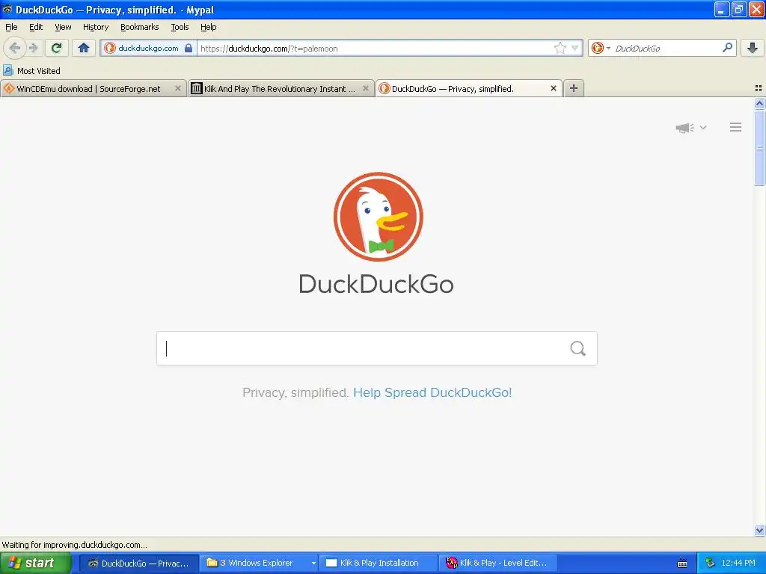Follow the Help Spread DuckDuckGo! link
Viewport: 766px width, 574px height.
[432, 393]
